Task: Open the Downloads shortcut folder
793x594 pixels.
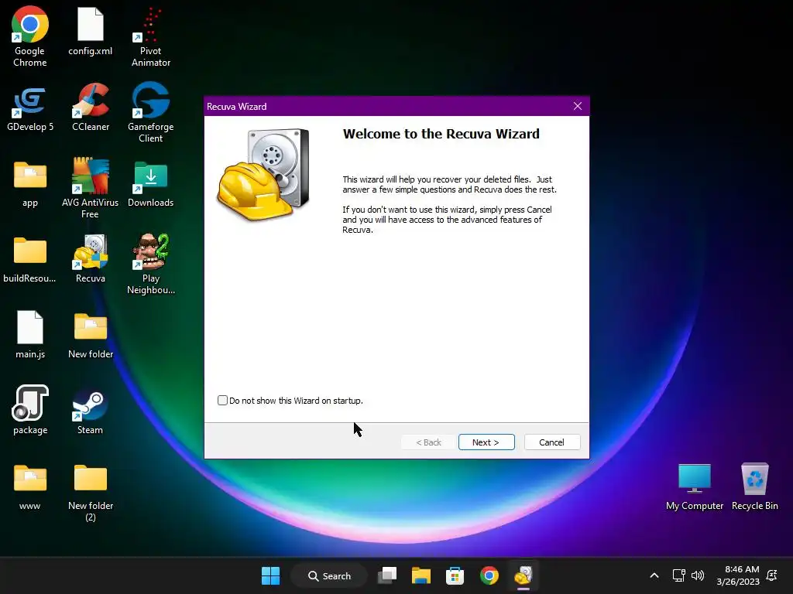Action: pyautogui.click(x=151, y=184)
